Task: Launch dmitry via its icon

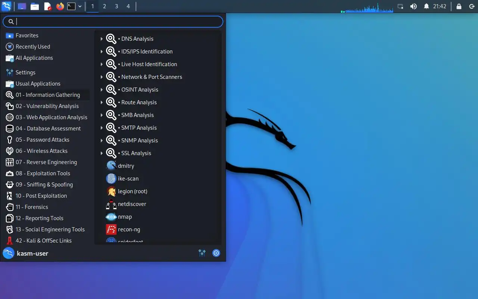Action: tap(111, 166)
